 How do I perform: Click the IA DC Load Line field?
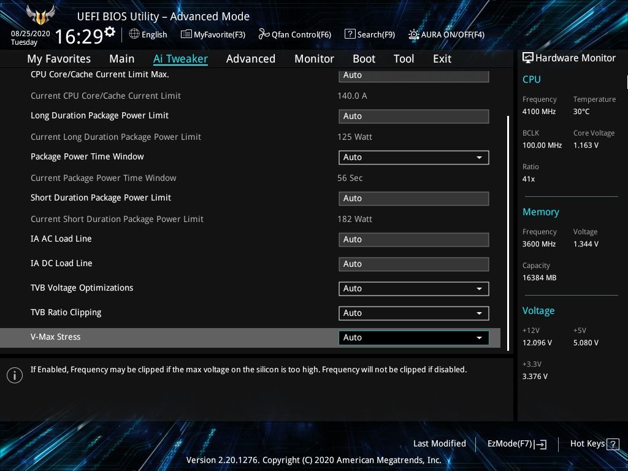pyautogui.click(x=414, y=264)
